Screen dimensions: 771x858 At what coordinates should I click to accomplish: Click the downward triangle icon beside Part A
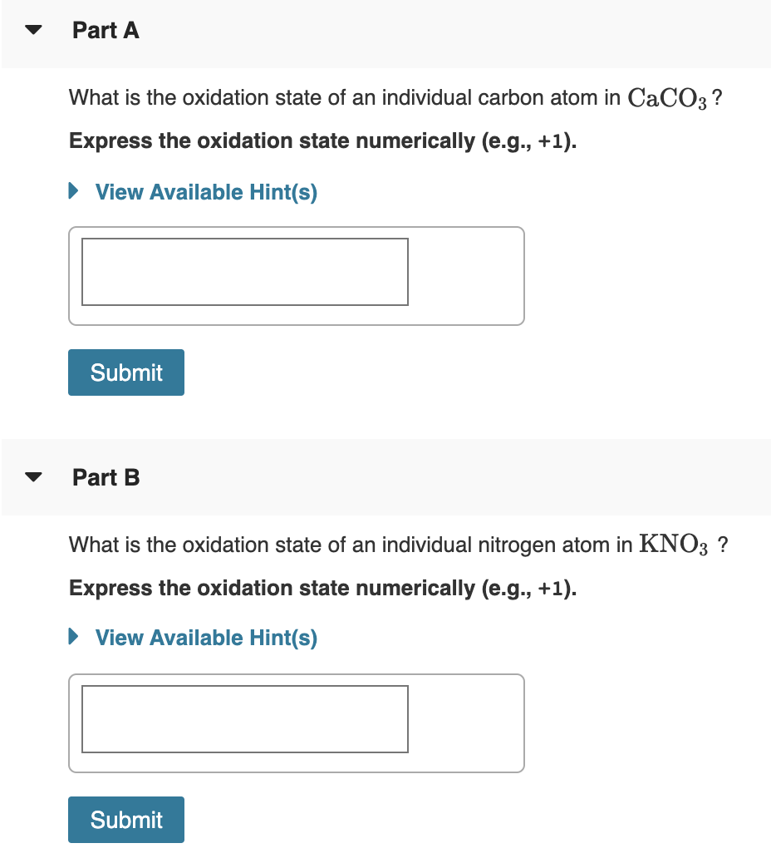(32, 30)
